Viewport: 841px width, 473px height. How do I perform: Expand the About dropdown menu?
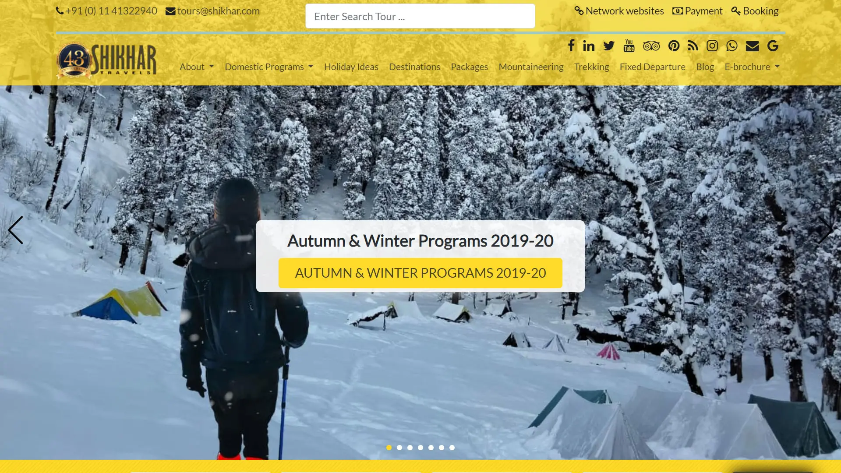click(197, 67)
